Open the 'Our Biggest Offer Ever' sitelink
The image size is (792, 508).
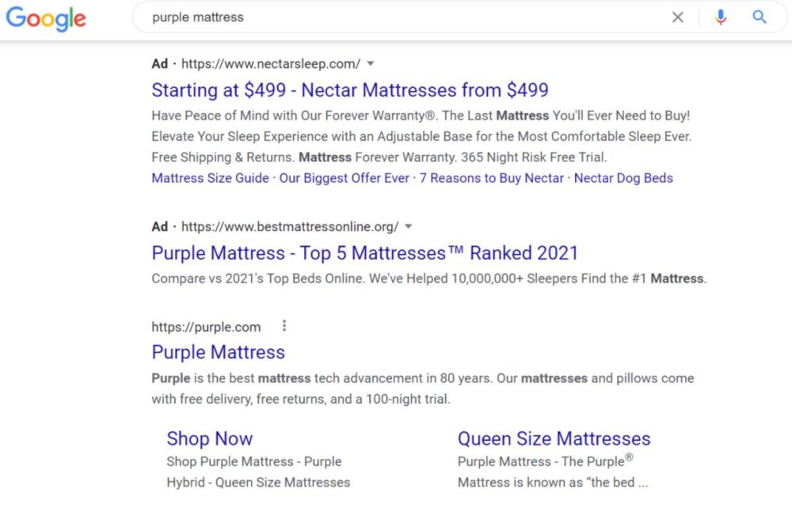[344, 178]
